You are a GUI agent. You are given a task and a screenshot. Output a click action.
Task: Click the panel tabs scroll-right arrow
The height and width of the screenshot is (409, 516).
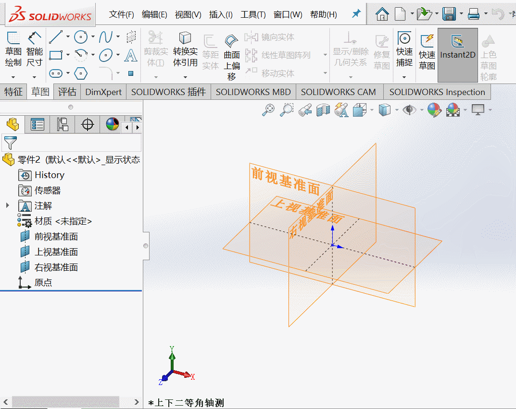(138, 127)
